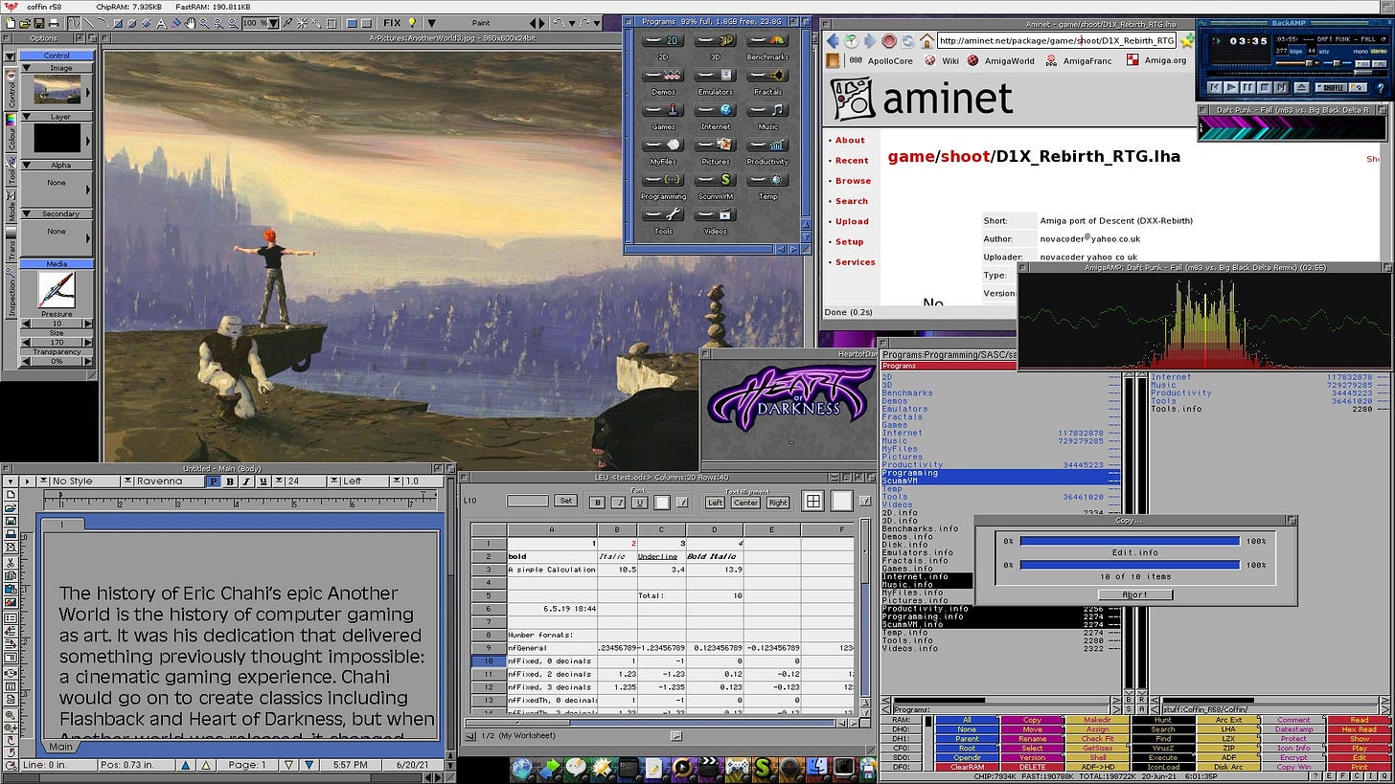The height and width of the screenshot is (784, 1395).
Task: Open the Internet drawer in Programs window
Action: 716,114
